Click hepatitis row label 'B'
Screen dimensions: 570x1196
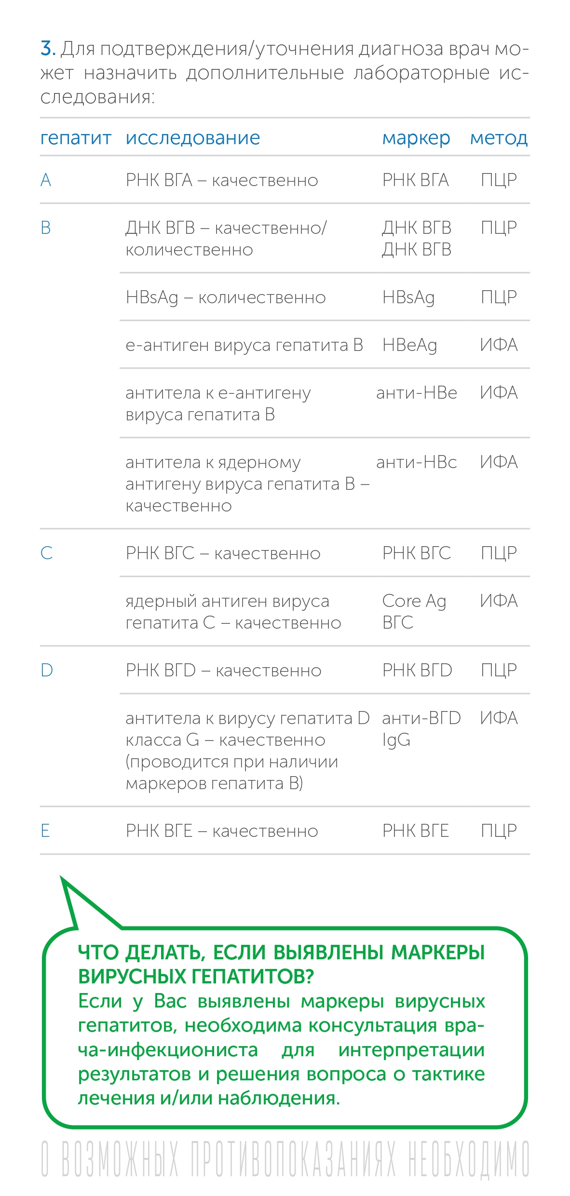(x=46, y=228)
